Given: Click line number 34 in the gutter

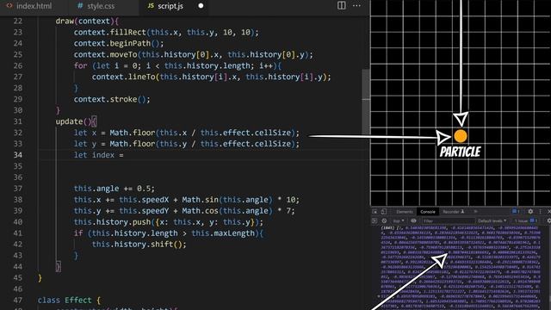Looking at the screenshot, I should (x=18, y=155).
